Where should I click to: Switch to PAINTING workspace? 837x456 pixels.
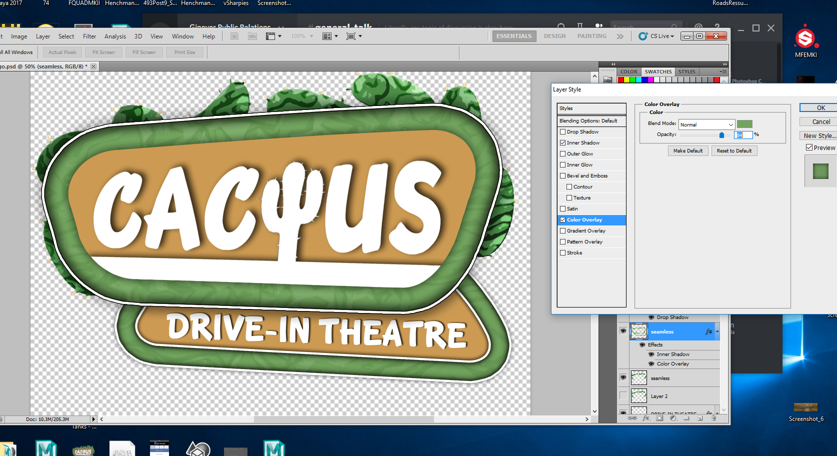[592, 36]
